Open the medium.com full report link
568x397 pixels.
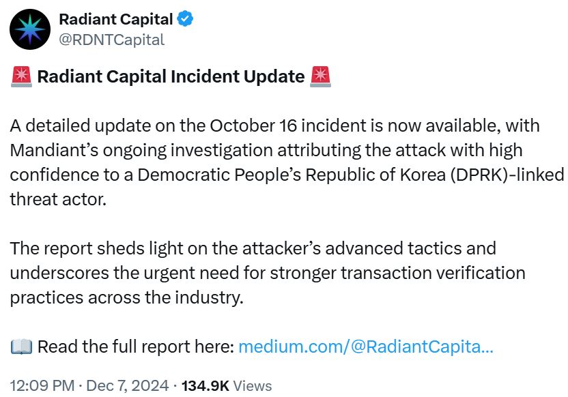click(x=365, y=347)
